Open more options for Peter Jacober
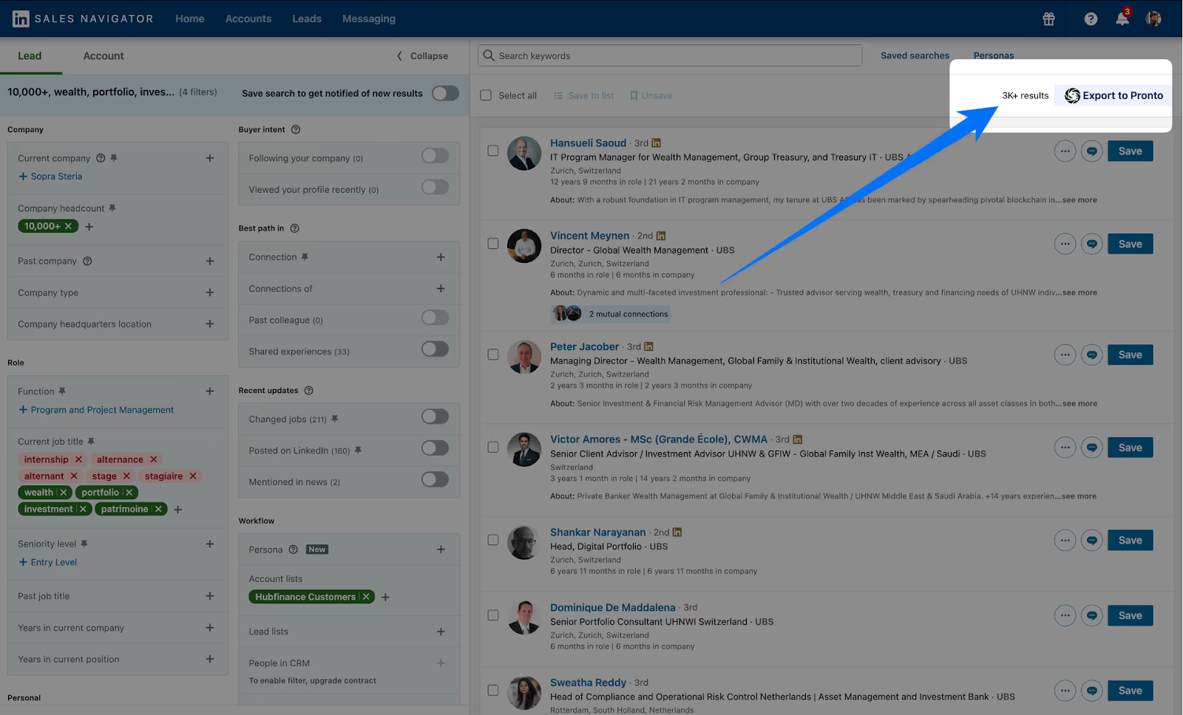Viewport: 1183px width, 715px height. (x=1065, y=355)
